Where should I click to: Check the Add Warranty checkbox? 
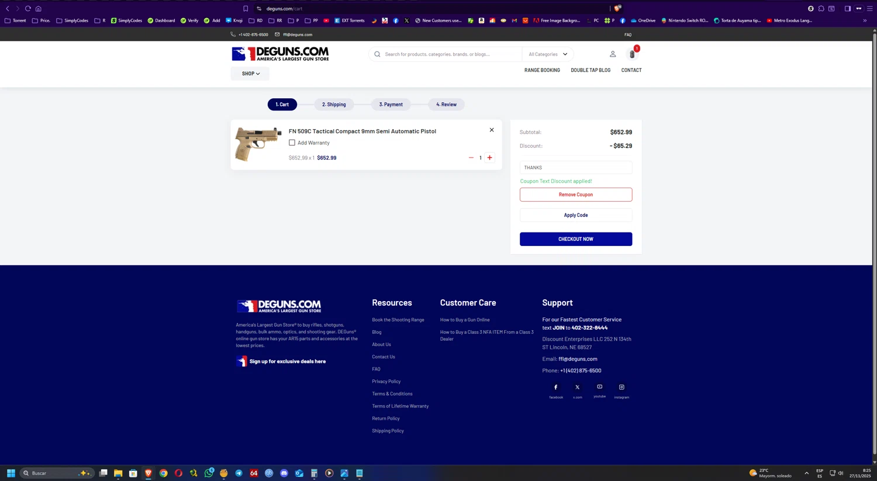292,143
